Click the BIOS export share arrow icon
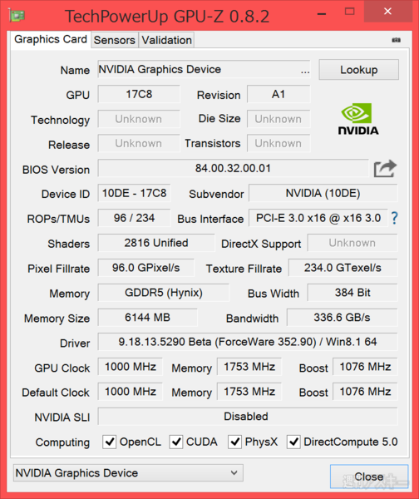This screenshot has width=419, height=499. click(385, 169)
